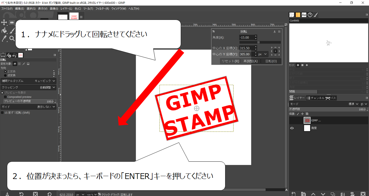Select the Bucket Fill tool
Image resolution: width=369 pixels, height=196 pixels.
[x=4, y=30]
